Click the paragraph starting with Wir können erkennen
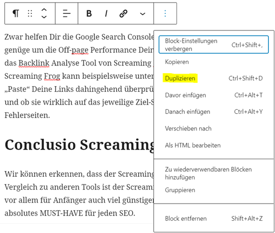 click(x=79, y=193)
